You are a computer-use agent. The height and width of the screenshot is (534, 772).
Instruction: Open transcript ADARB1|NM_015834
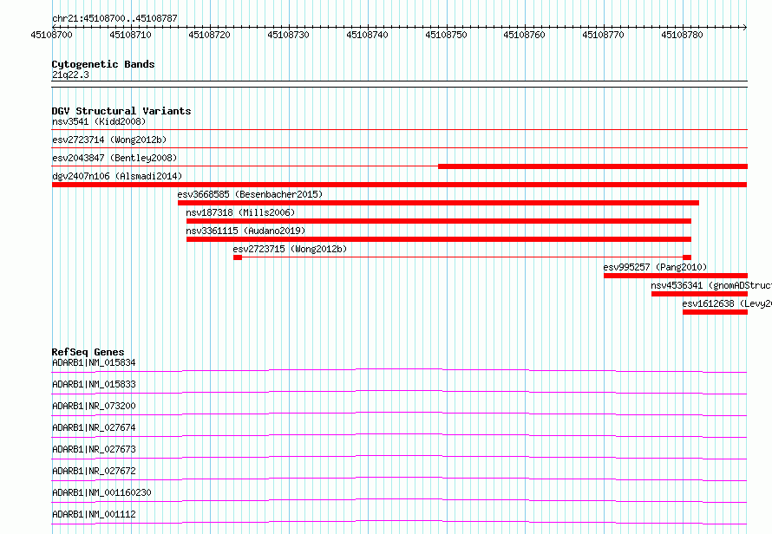pyautogui.click(x=94, y=362)
